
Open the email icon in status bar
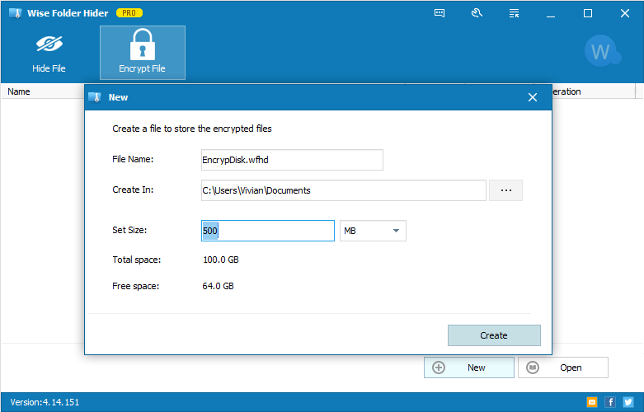tap(592, 402)
